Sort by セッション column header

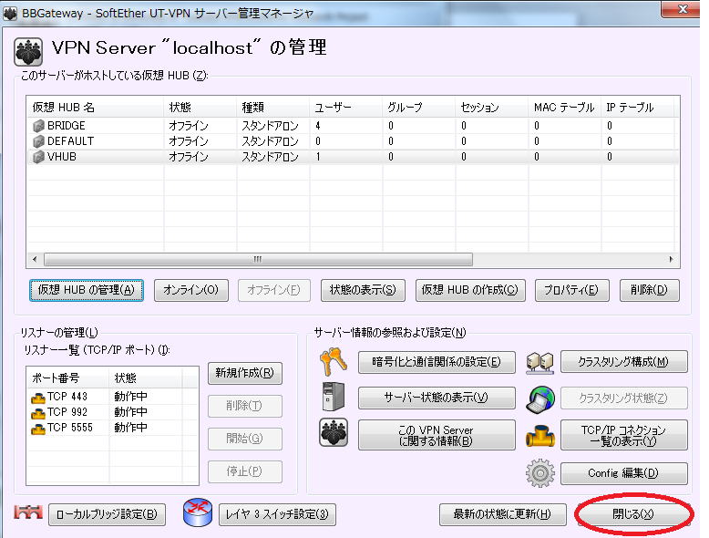[x=491, y=108]
